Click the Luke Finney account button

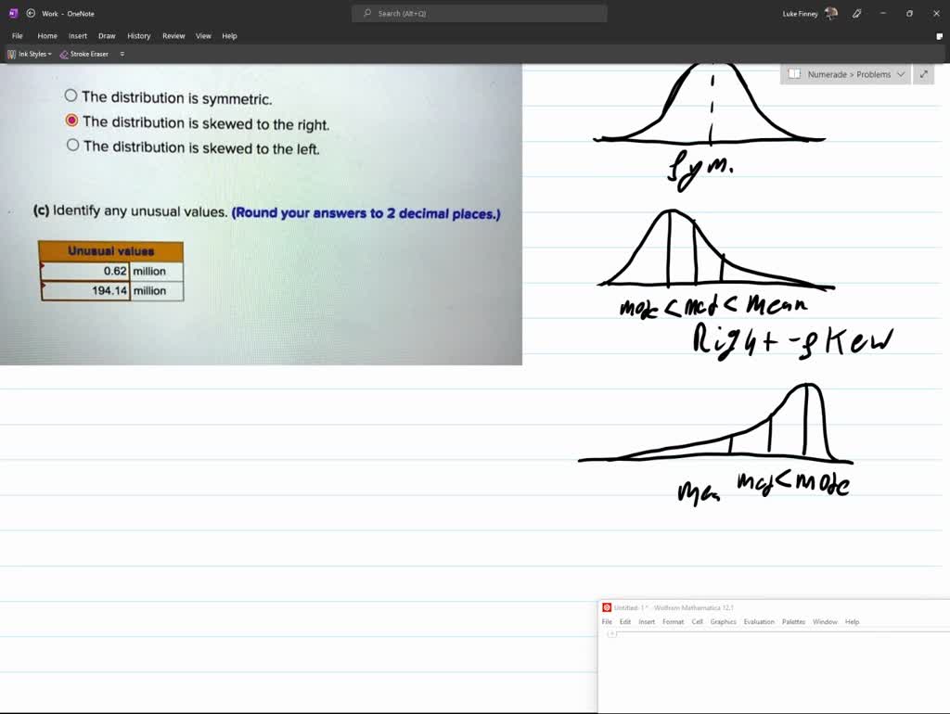800,14
